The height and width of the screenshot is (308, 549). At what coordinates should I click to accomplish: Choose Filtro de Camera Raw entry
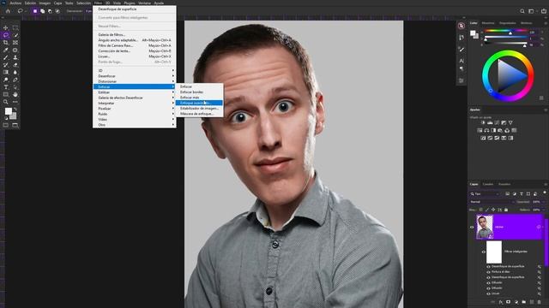tap(135, 45)
